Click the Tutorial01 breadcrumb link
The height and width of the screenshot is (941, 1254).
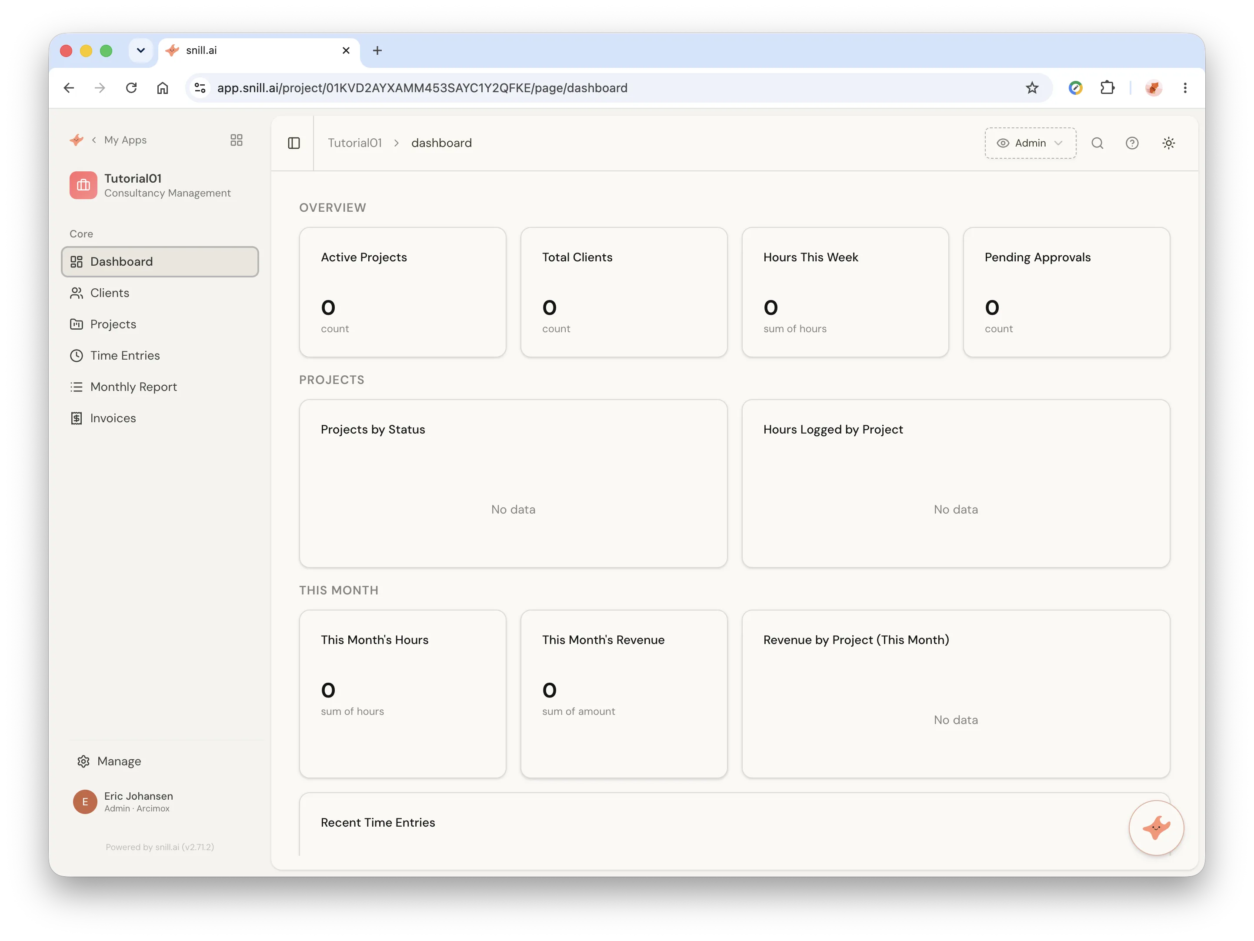(355, 143)
